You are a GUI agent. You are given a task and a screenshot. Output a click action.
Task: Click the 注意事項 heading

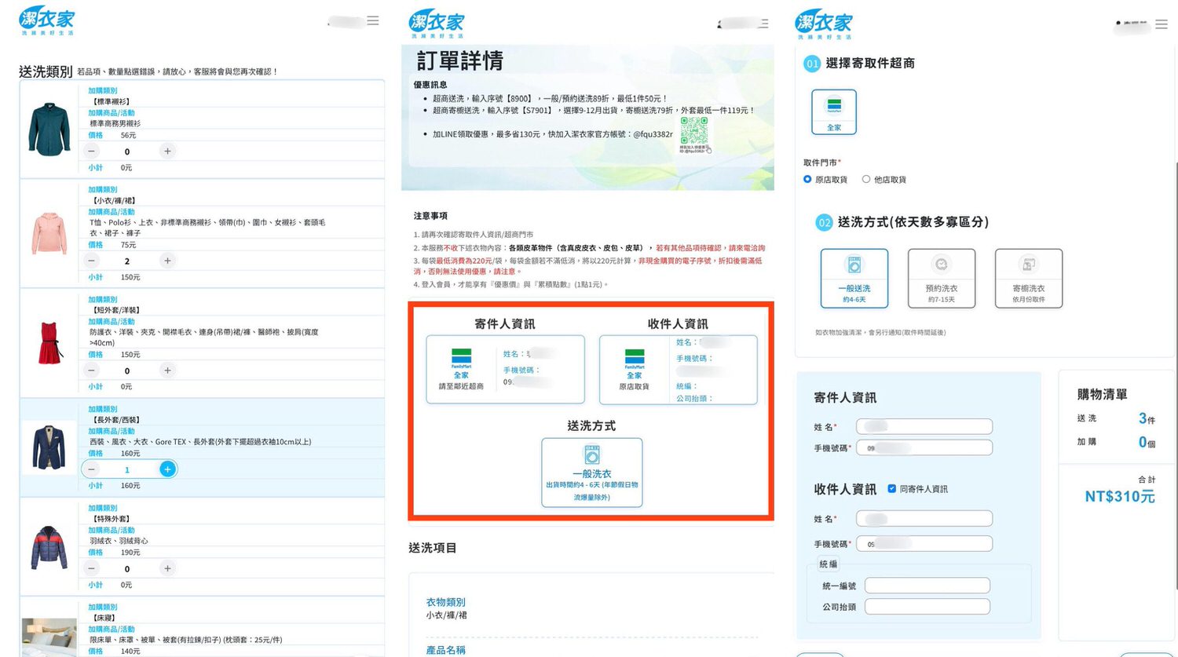click(430, 216)
